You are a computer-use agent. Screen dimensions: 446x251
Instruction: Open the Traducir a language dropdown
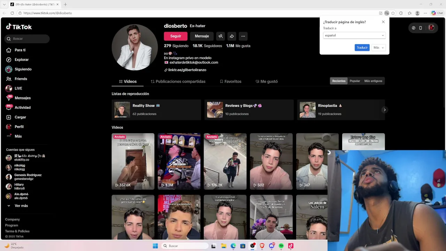[x=354, y=35]
